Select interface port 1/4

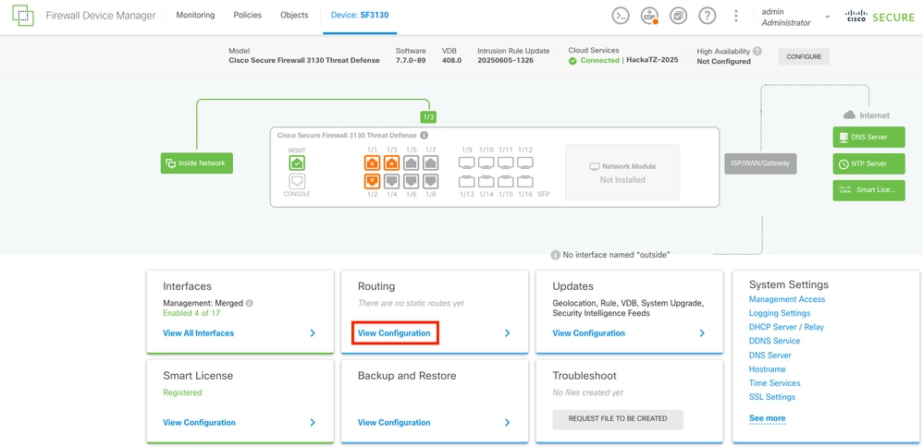[x=391, y=181]
